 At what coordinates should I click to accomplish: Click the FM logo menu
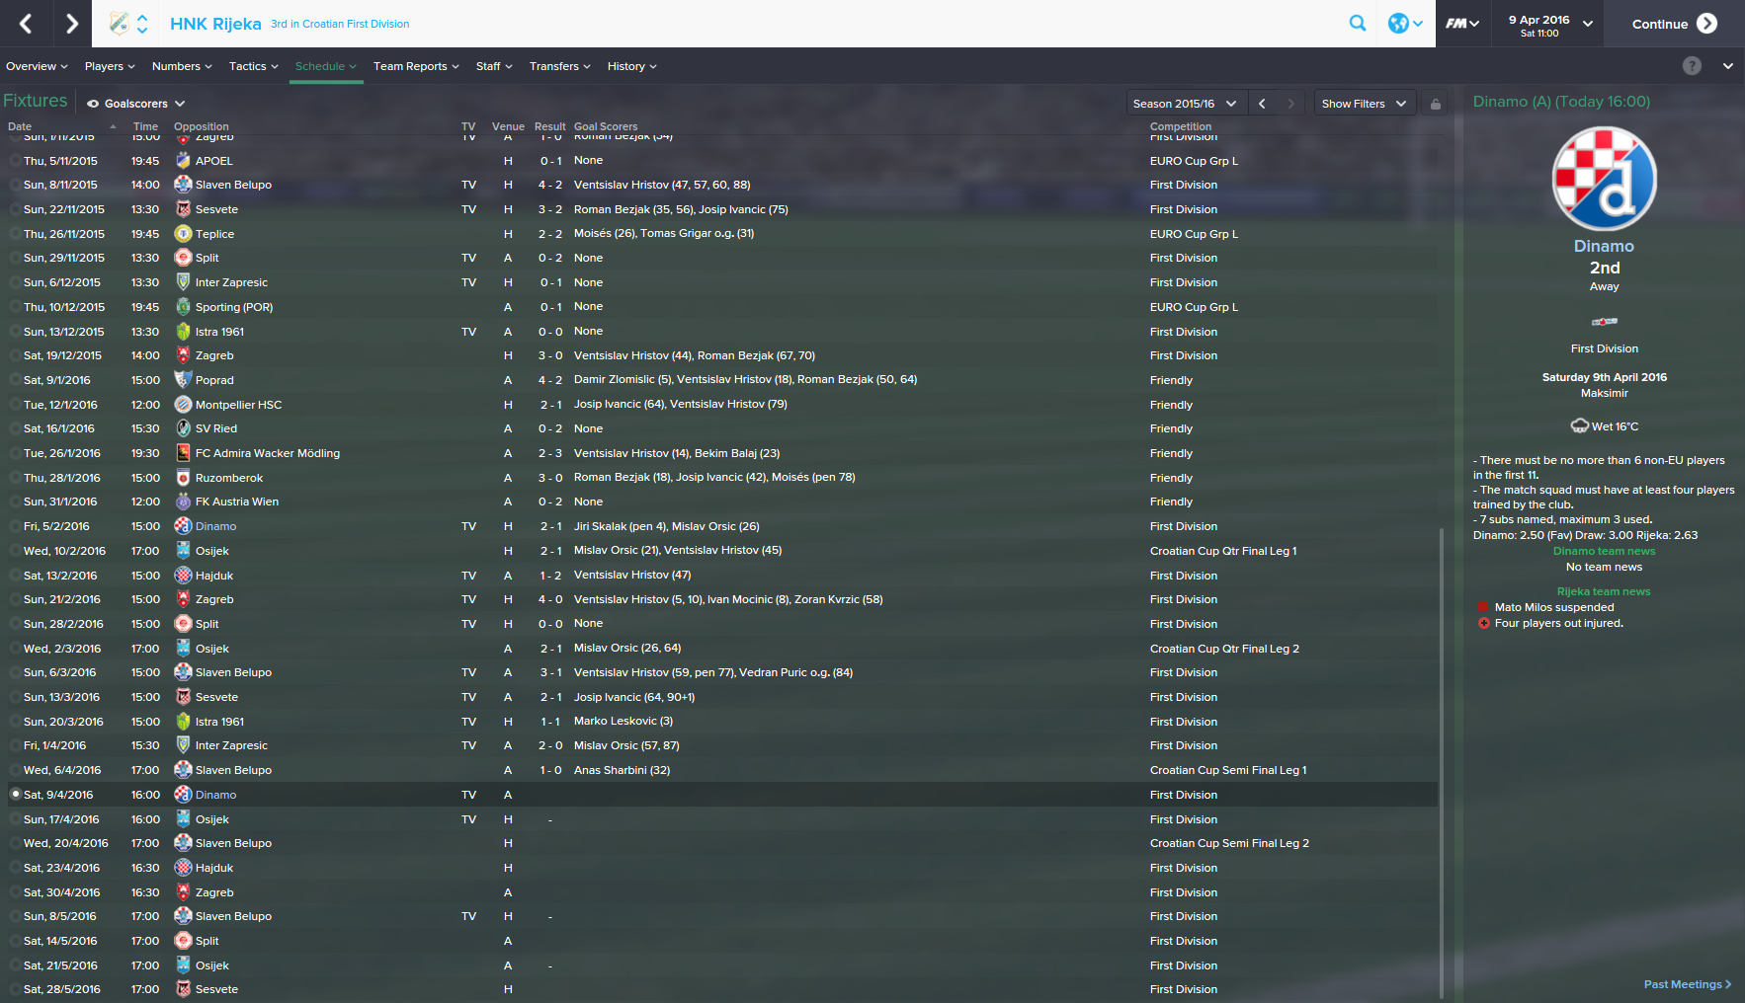[1462, 24]
